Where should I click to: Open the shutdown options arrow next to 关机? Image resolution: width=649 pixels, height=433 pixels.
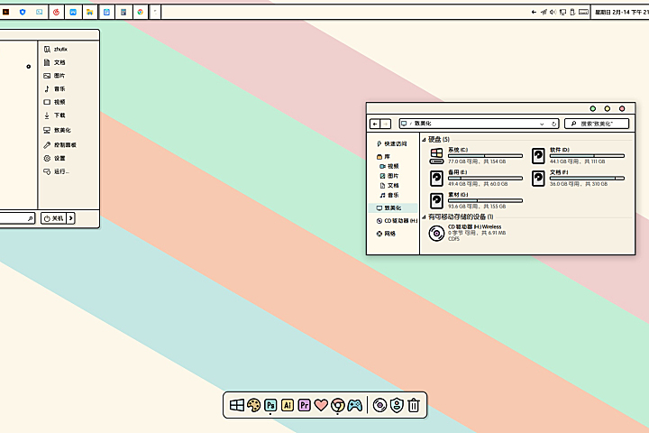point(71,218)
